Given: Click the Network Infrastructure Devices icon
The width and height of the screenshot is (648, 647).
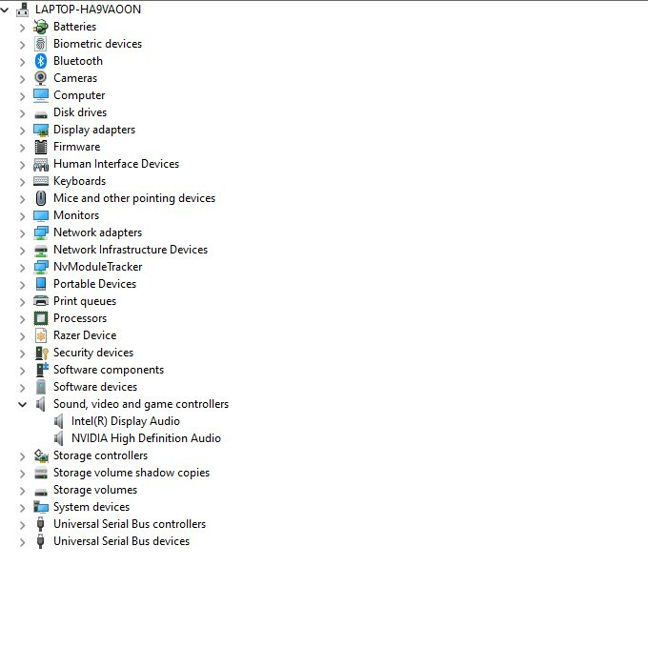Looking at the screenshot, I should [x=40, y=251].
